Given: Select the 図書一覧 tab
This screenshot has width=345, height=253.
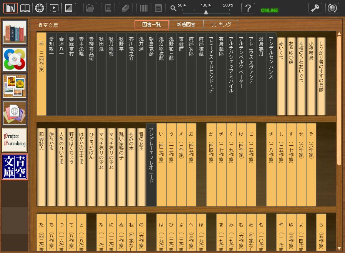Looking at the screenshot, I should click(x=152, y=25).
